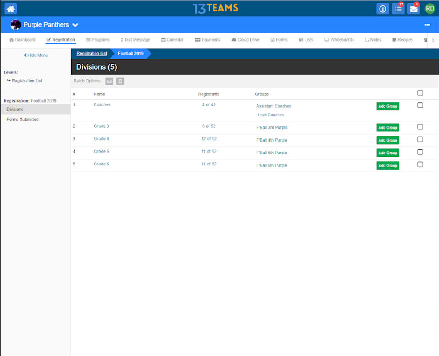The height and width of the screenshot is (356, 439).
Task: Check the Grade 5 row checkbox
Action: click(x=420, y=152)
